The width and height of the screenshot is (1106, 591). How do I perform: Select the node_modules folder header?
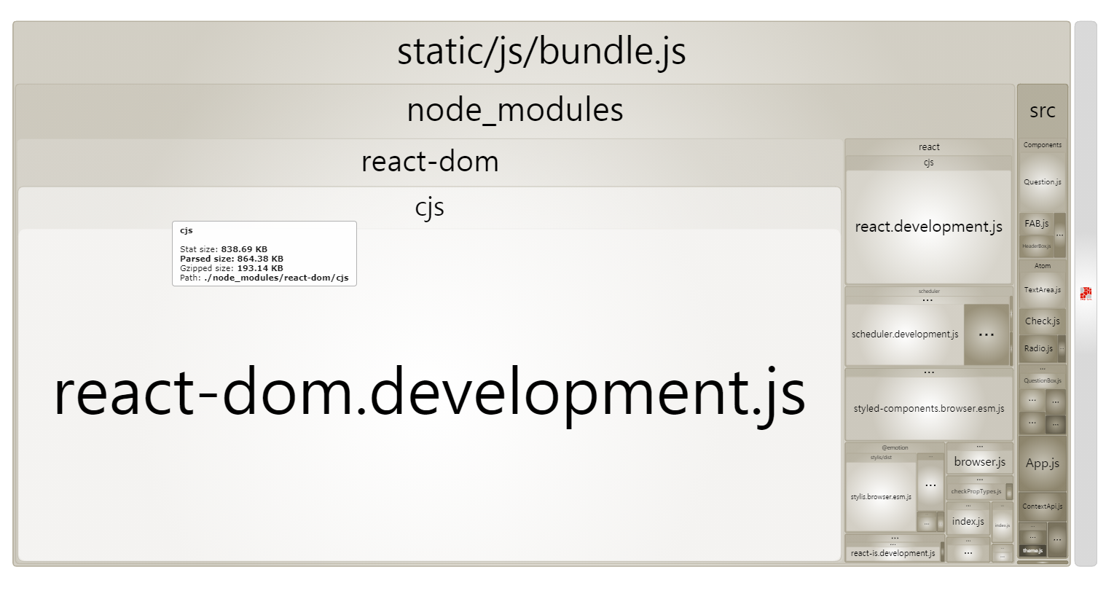(x=514, y=111)
